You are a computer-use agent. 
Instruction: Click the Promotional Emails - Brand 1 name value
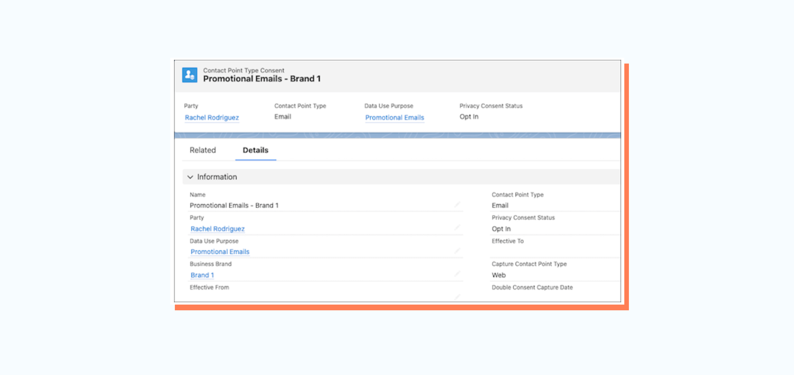coord(234,205)
